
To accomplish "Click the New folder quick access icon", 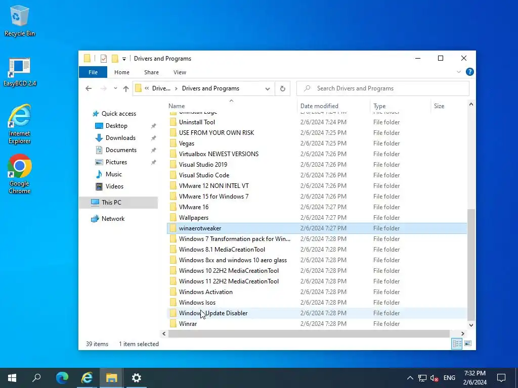I will click(115, 59).
